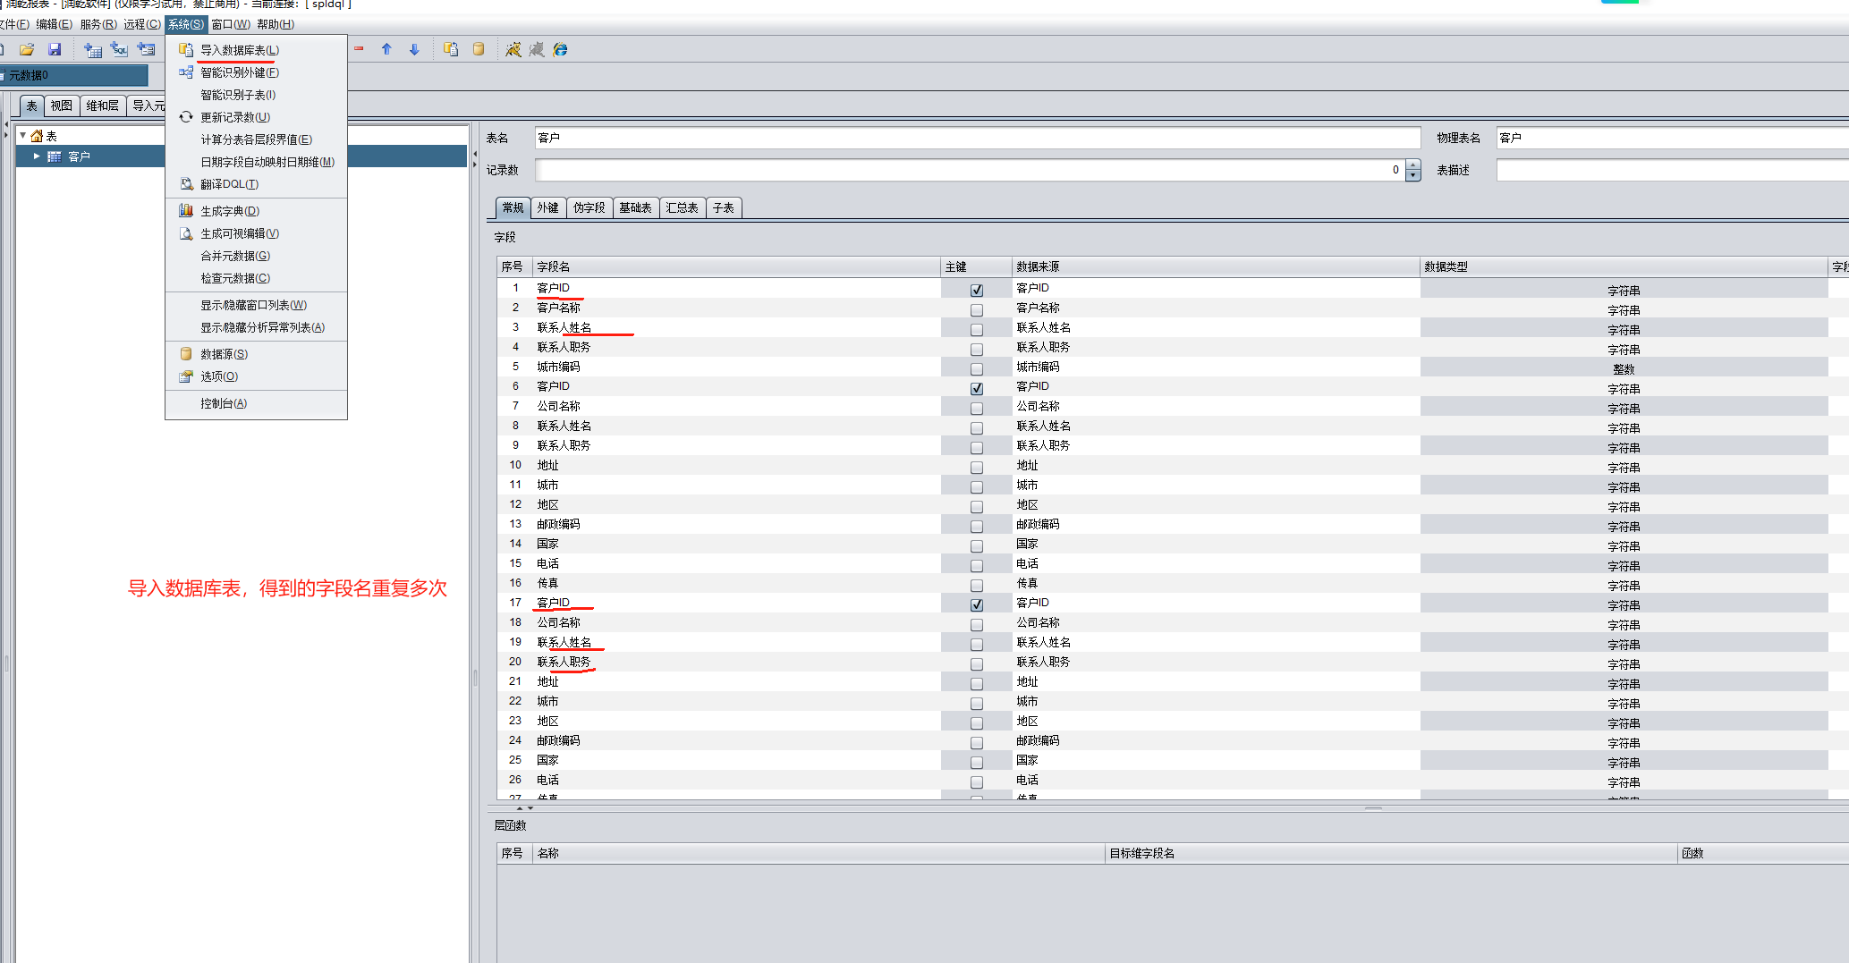Switch to the 视图 tab
The height and width of the screenshot is (963, 1849).
point(61,106)
